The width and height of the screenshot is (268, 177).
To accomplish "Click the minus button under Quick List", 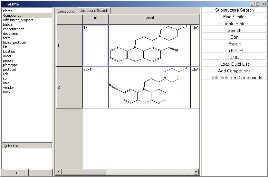I will [41, 173].
